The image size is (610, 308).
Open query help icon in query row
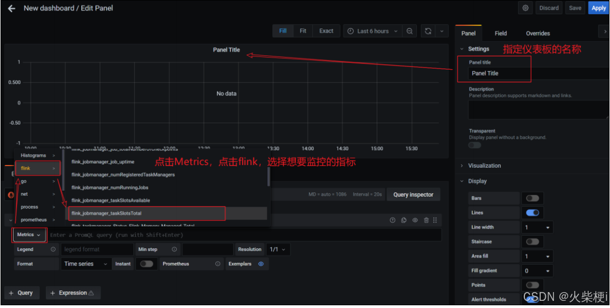pyautogui.click(x=392, y=220)
